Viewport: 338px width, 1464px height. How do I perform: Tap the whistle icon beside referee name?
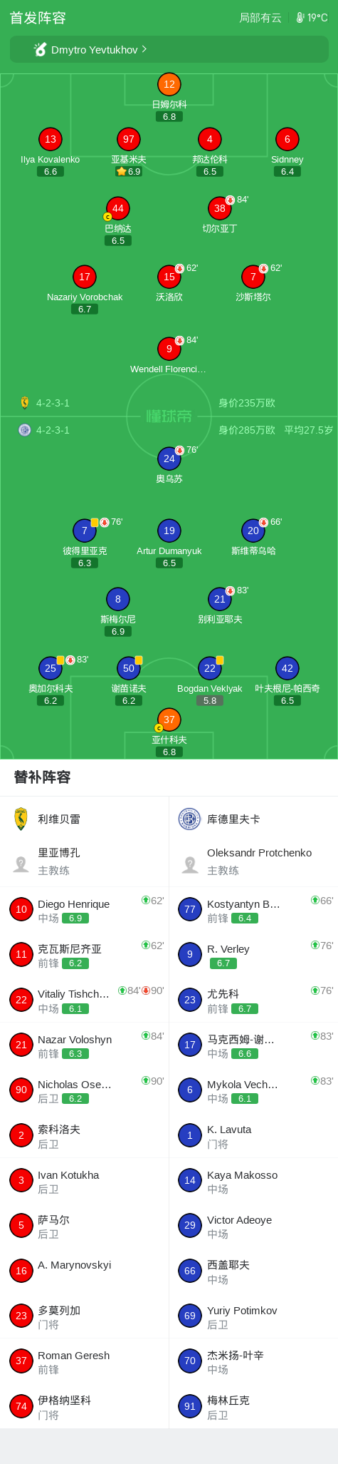point(41,49)
